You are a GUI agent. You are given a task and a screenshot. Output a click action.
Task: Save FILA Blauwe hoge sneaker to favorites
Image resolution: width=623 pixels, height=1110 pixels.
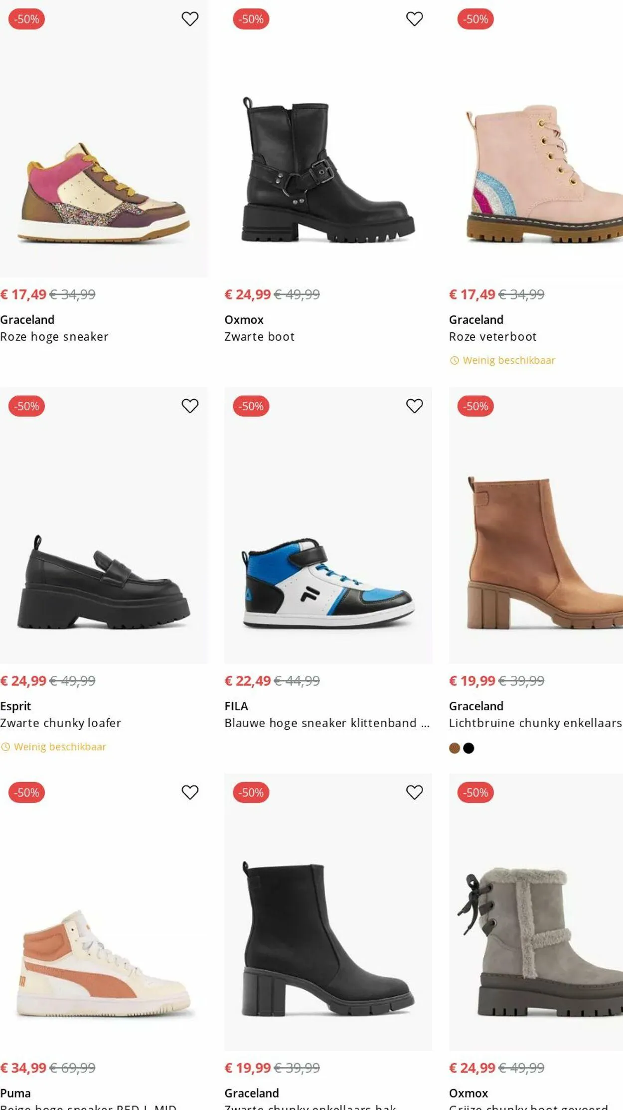414,406
